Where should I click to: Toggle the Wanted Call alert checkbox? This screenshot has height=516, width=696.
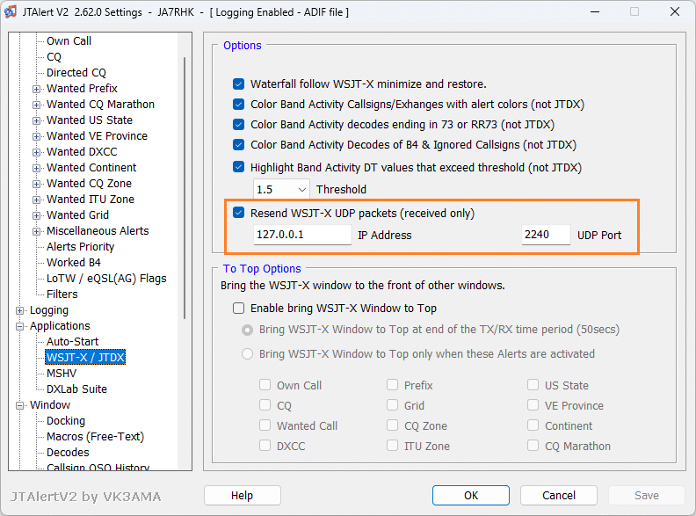[x=265, y=425]
